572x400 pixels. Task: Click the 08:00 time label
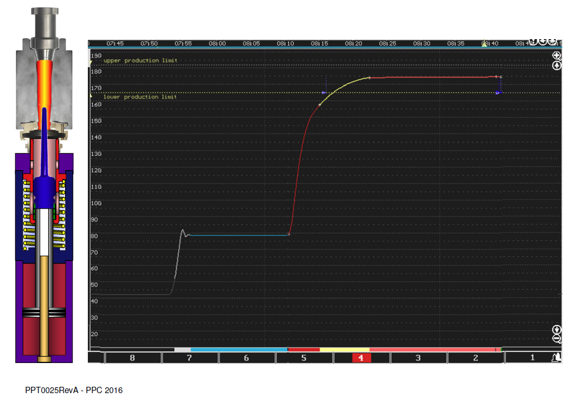point(217,43)
